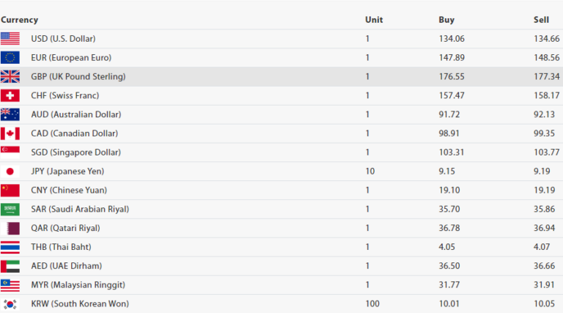563x313 pixels.
Task: Click the European Union flag icon
Action: (10, 58)
